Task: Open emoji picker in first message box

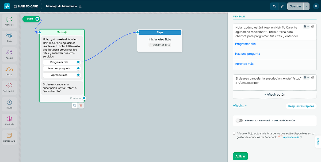Action: [313, 27]
